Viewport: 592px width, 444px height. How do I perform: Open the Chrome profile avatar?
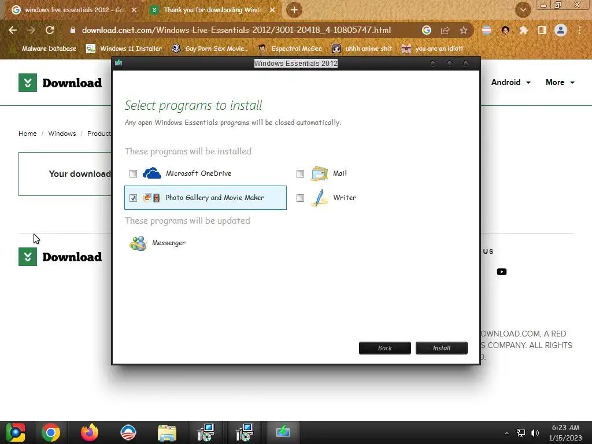tap(561, 30)
